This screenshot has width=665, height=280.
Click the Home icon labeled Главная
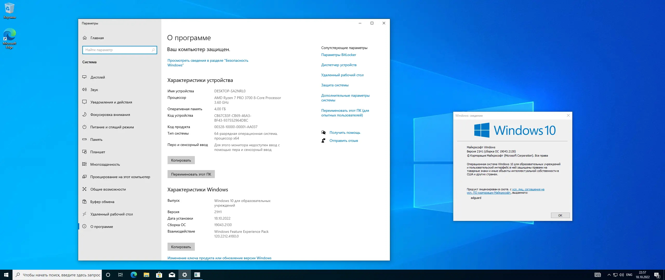click(85, 38)
